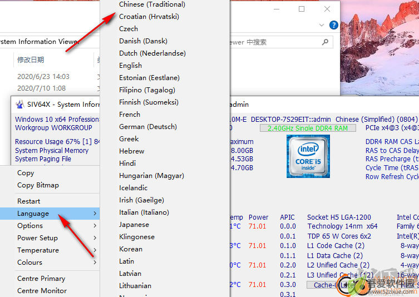The height and width of the screenshot is (297, 419).
Task: Expand the Options submenu arrow
Action: coord(95,226)
